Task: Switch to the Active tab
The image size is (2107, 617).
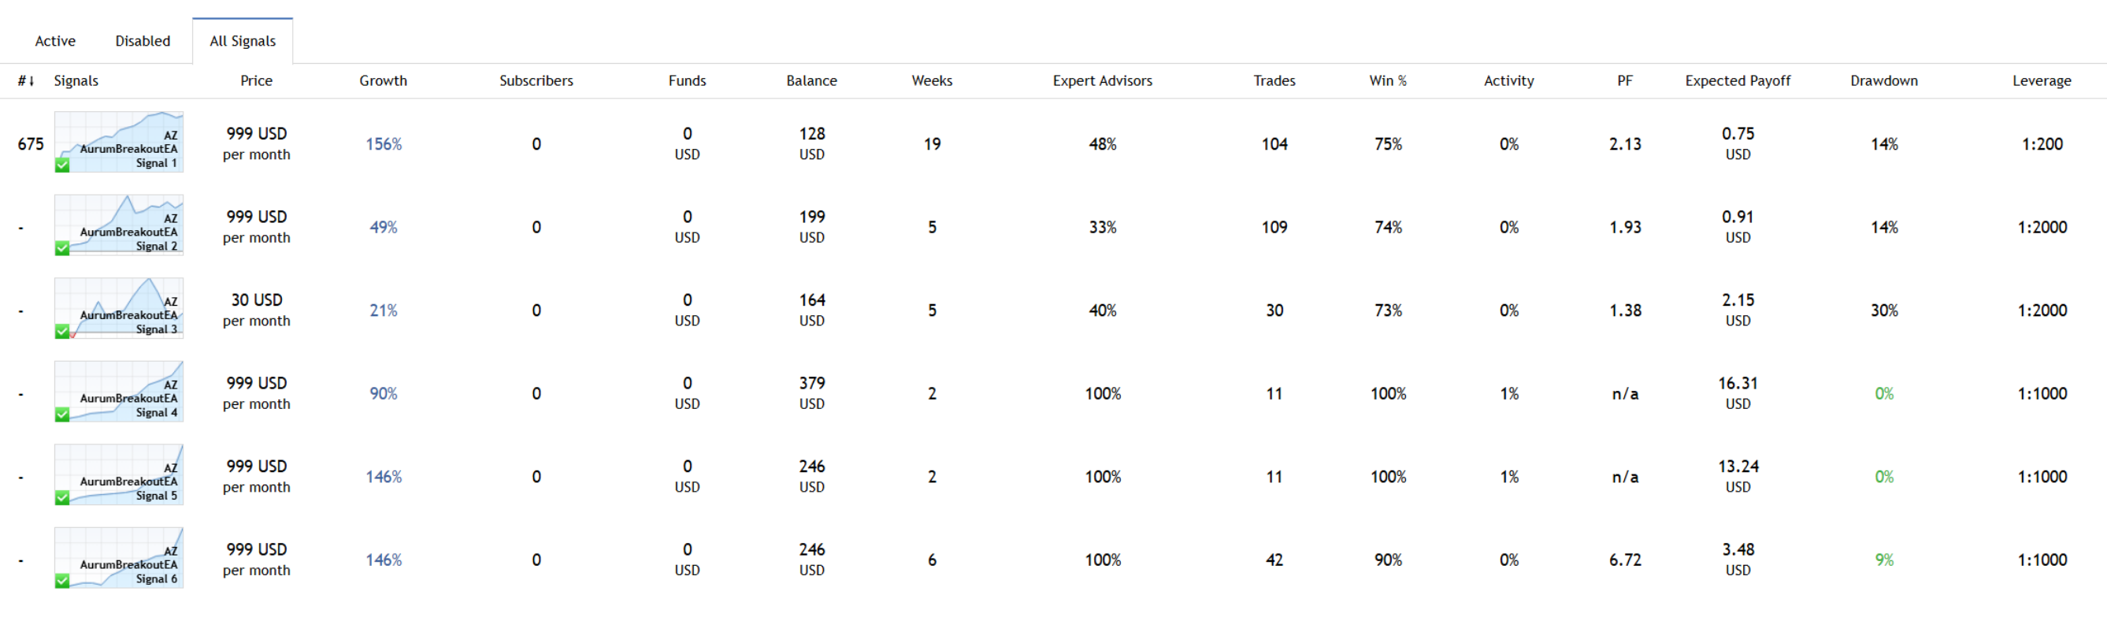Action: point(56,41)
